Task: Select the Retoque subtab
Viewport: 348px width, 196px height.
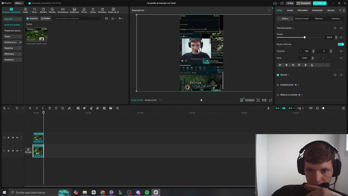Action: pyautogui.click(x=336, y=19)
